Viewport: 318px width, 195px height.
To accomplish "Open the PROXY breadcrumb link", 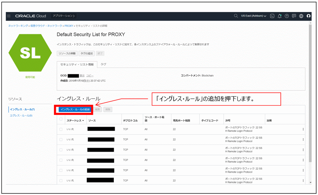I will 69,26.
